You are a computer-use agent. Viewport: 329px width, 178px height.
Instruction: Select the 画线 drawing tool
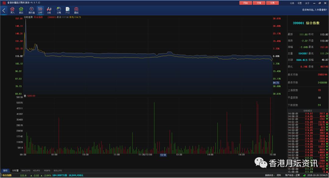pyautogui.click(x=76, y=10)
